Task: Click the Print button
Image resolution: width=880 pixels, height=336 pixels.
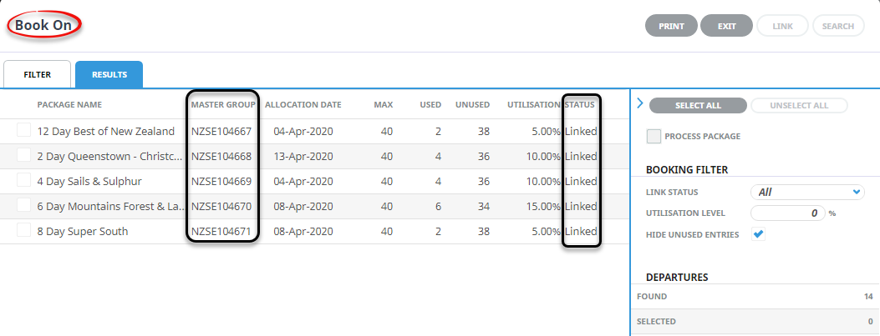Action: coord(671,26)
